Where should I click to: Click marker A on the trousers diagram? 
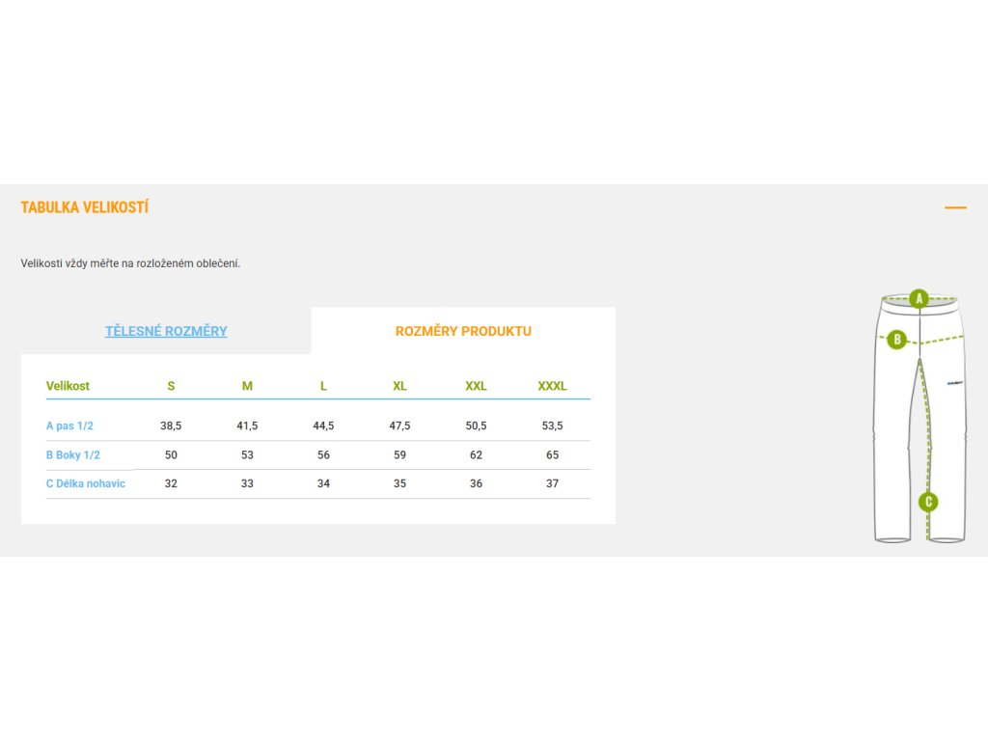click(x=919, y=298)
